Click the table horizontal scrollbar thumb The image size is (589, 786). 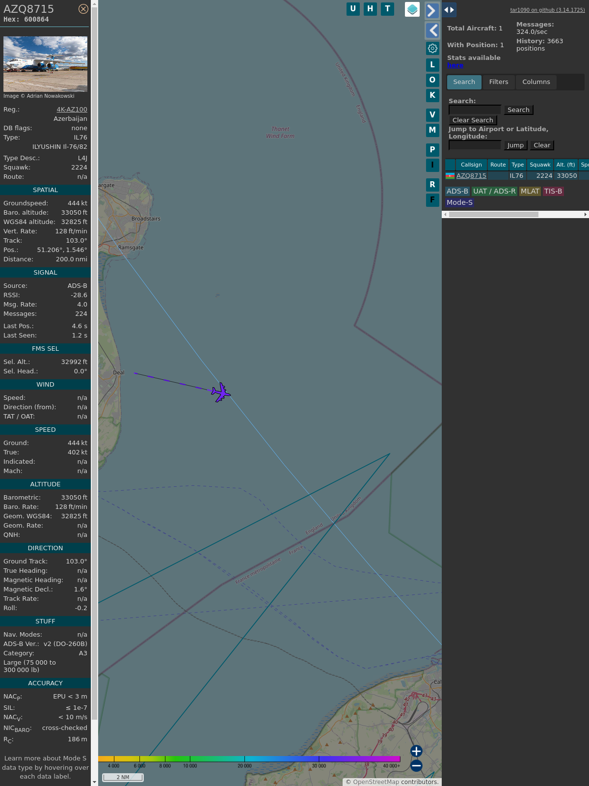click(x=493, y=214)
